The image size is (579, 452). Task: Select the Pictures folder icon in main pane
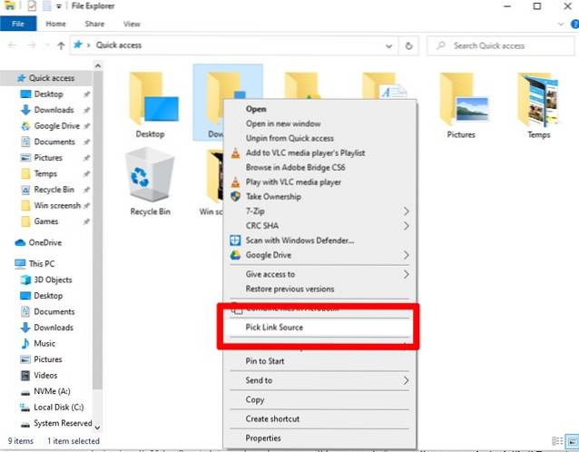(x=464, y=99)
